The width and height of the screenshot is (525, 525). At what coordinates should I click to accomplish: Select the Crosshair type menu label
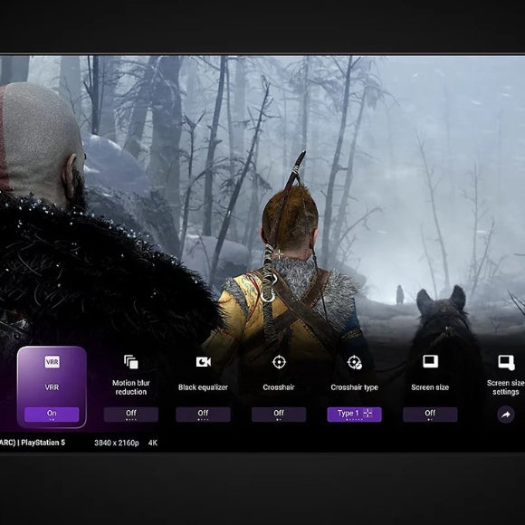pyautogui.click(x=354, y=387)
